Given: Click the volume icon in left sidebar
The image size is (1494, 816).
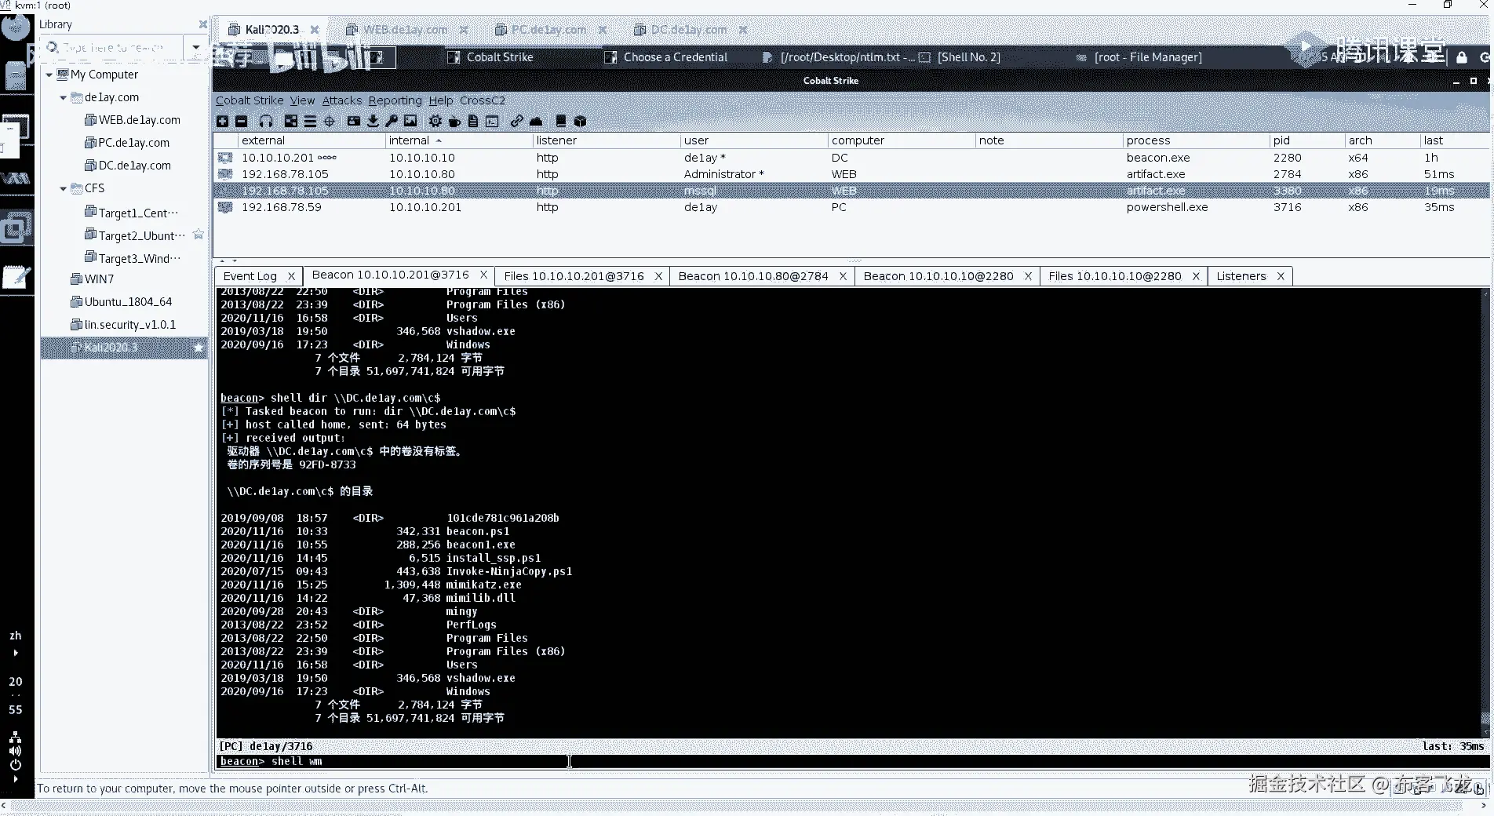Looking at the screenshot, I should [15, 751].
